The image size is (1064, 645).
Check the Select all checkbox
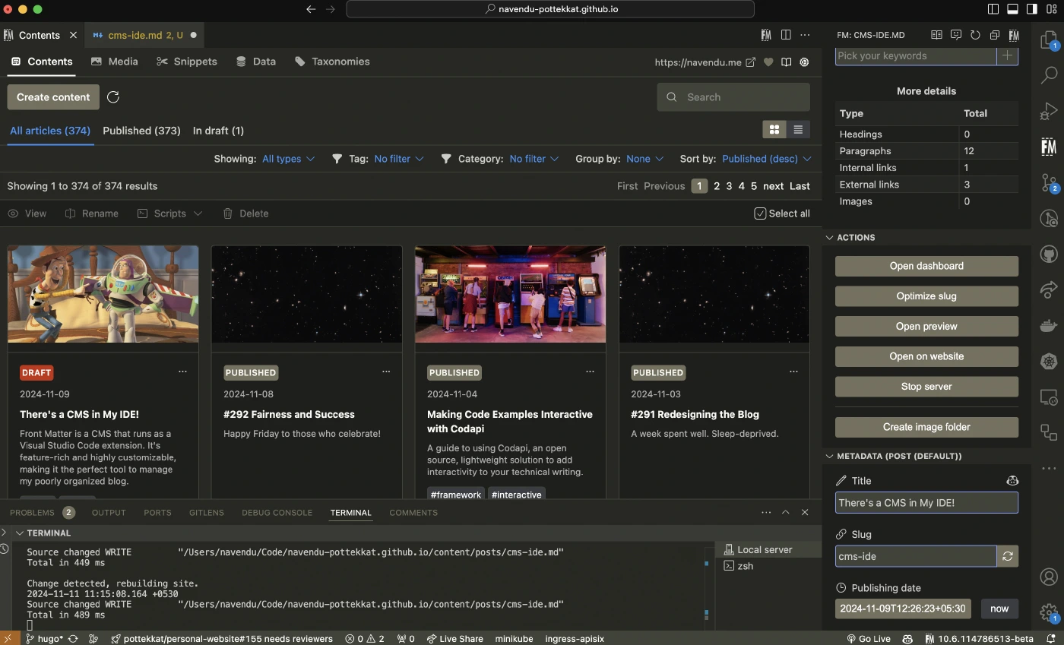[x=760, y=213]
